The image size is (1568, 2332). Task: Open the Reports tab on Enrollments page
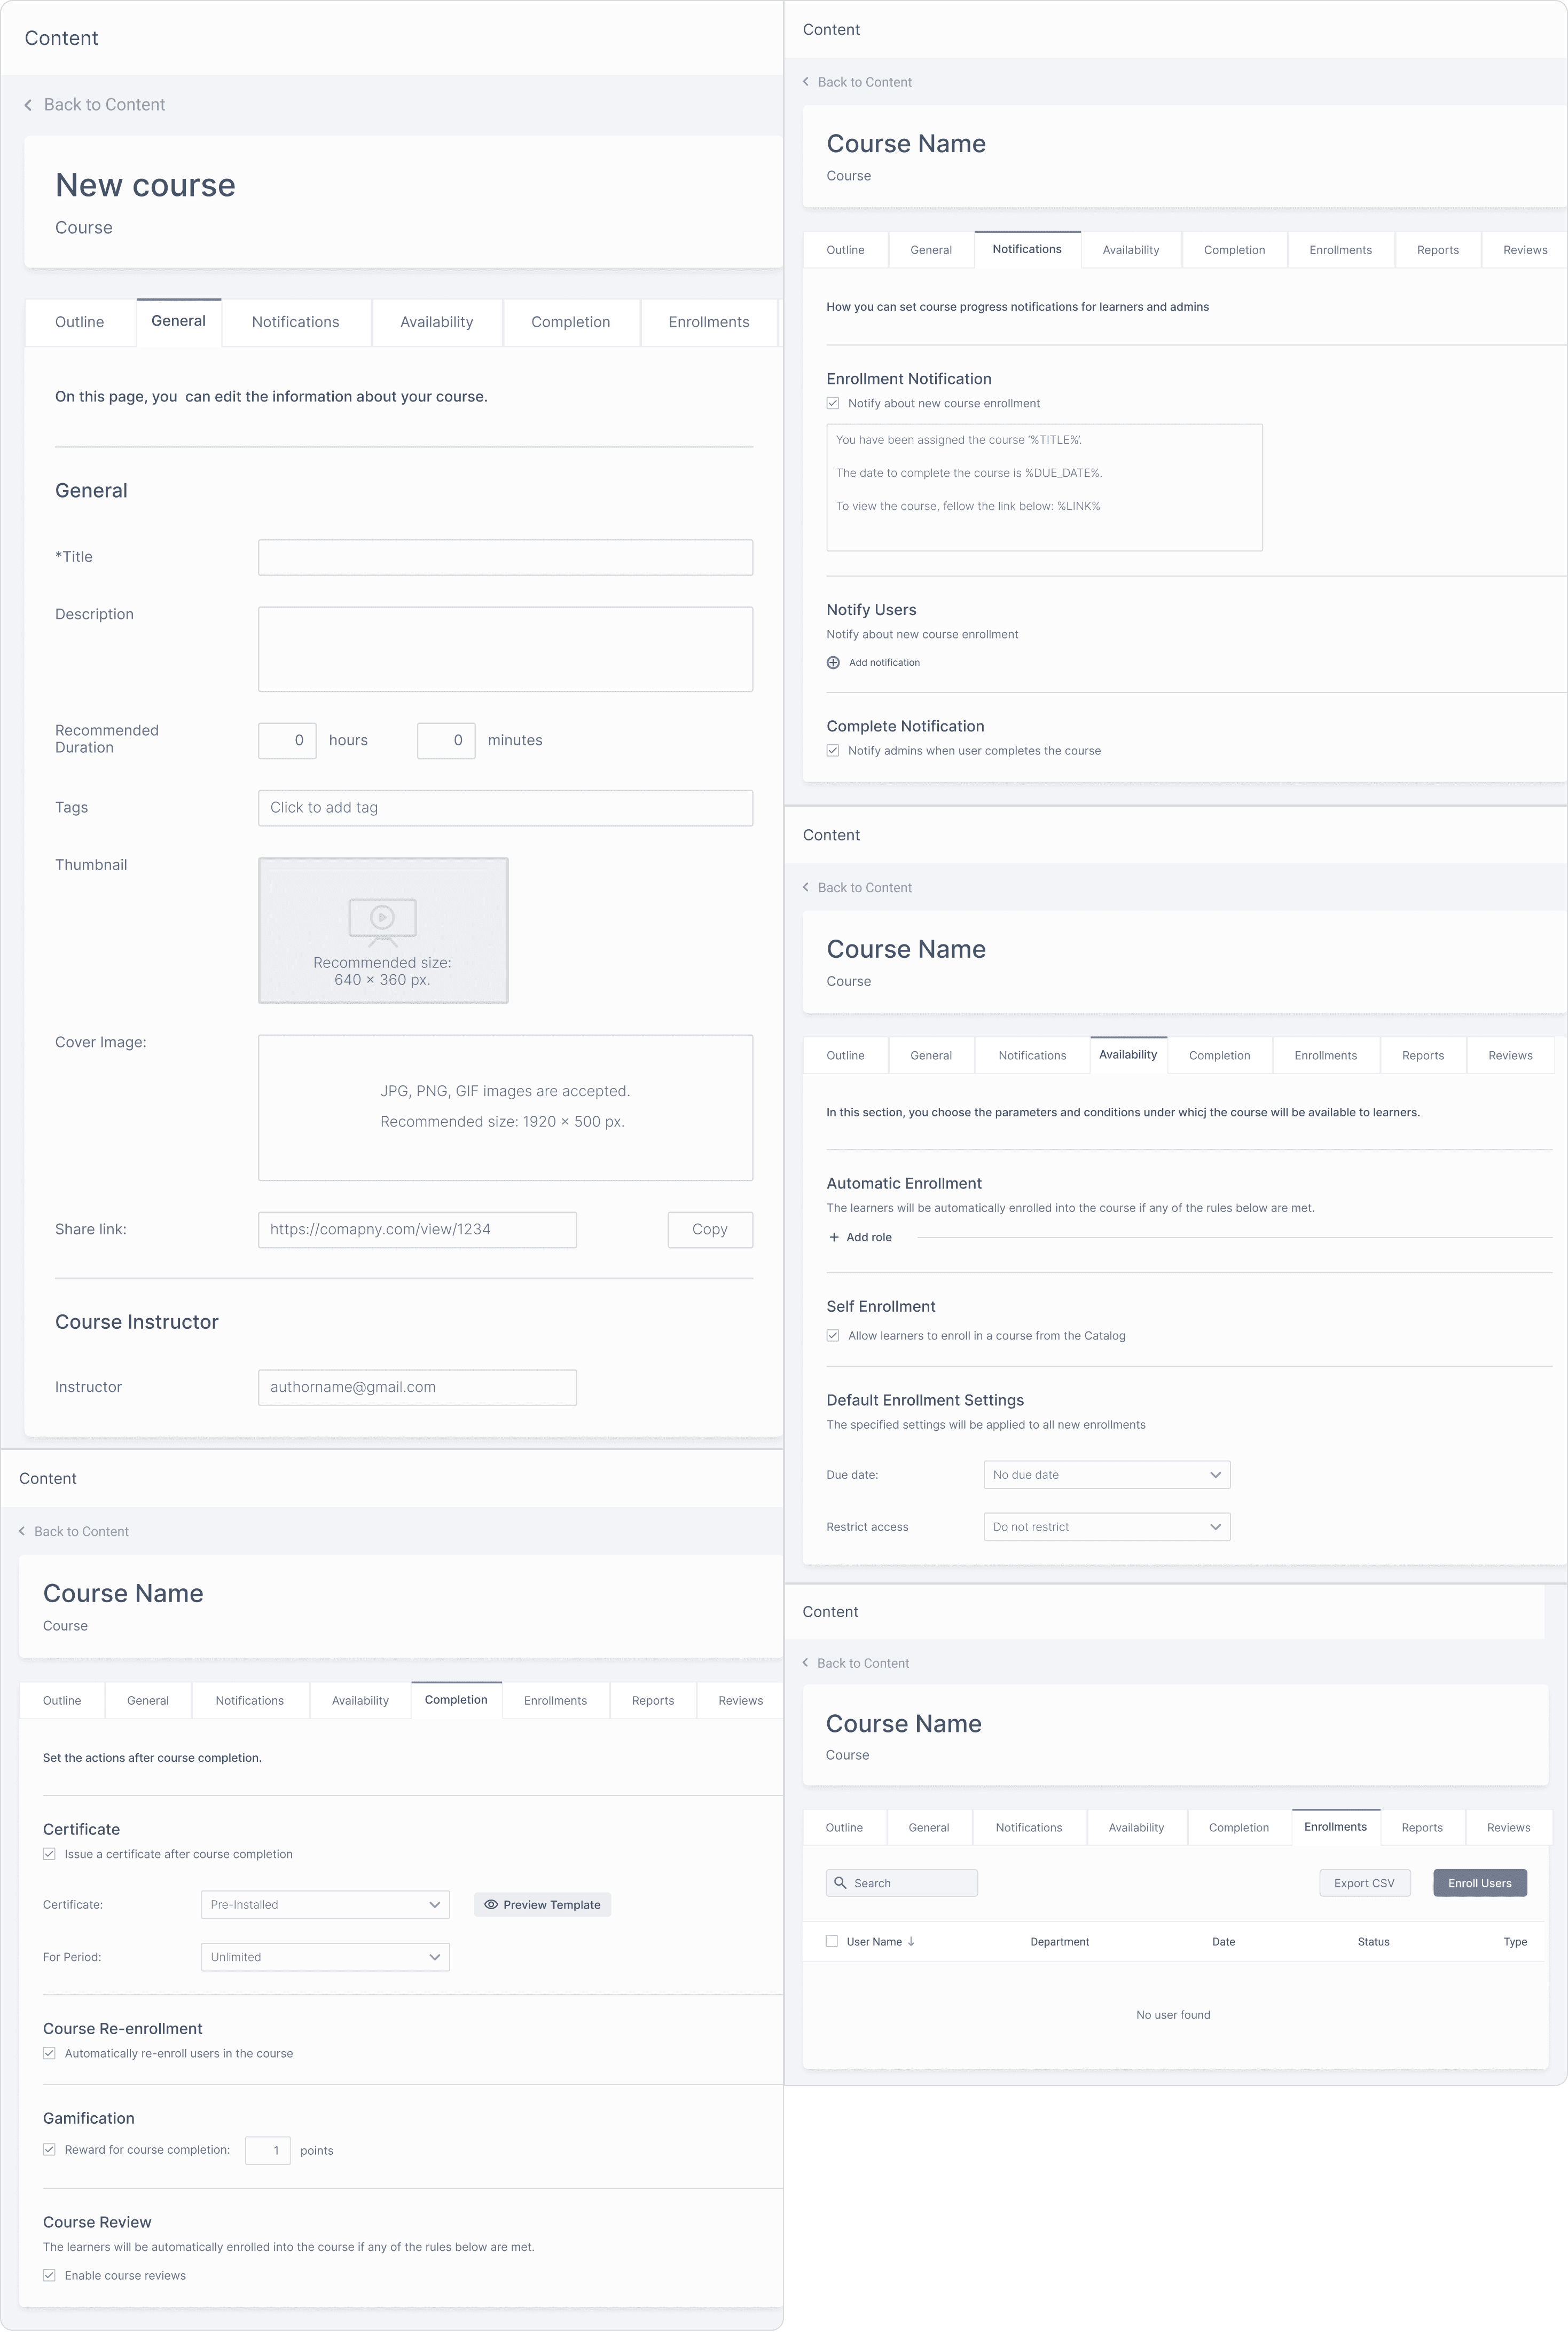point(1421,1828)
